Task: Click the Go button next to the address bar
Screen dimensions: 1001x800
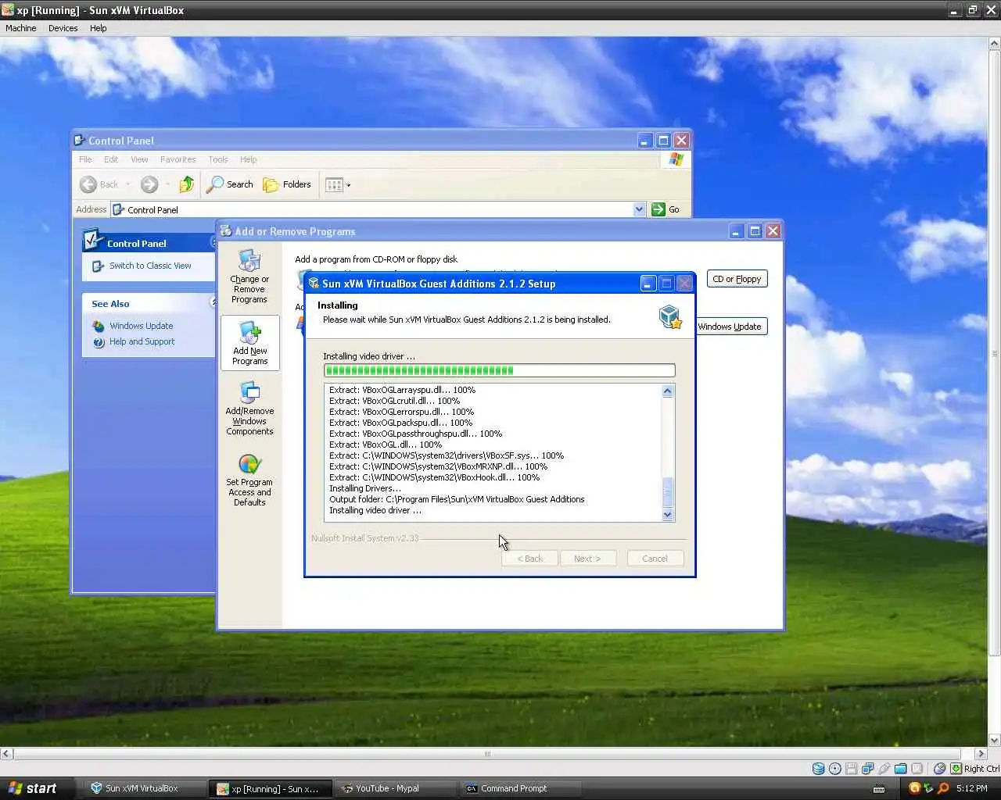Action: click(666, 209)
